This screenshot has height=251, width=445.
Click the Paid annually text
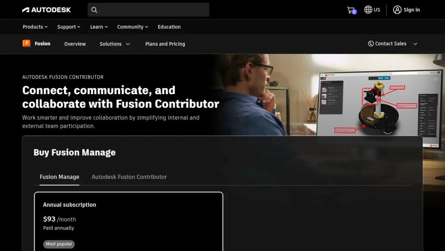59,228
